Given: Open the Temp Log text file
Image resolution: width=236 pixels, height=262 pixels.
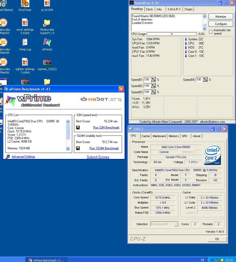Looking at the screenshot, I should point(25,44).
